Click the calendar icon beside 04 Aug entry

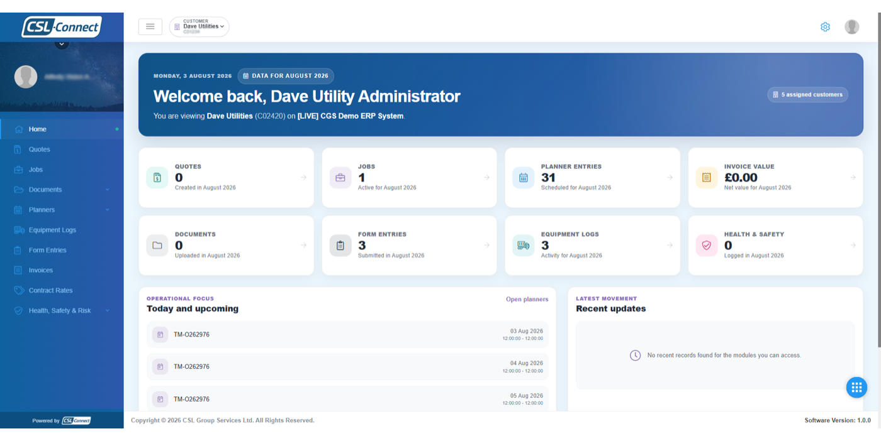(x=160, y=367)
